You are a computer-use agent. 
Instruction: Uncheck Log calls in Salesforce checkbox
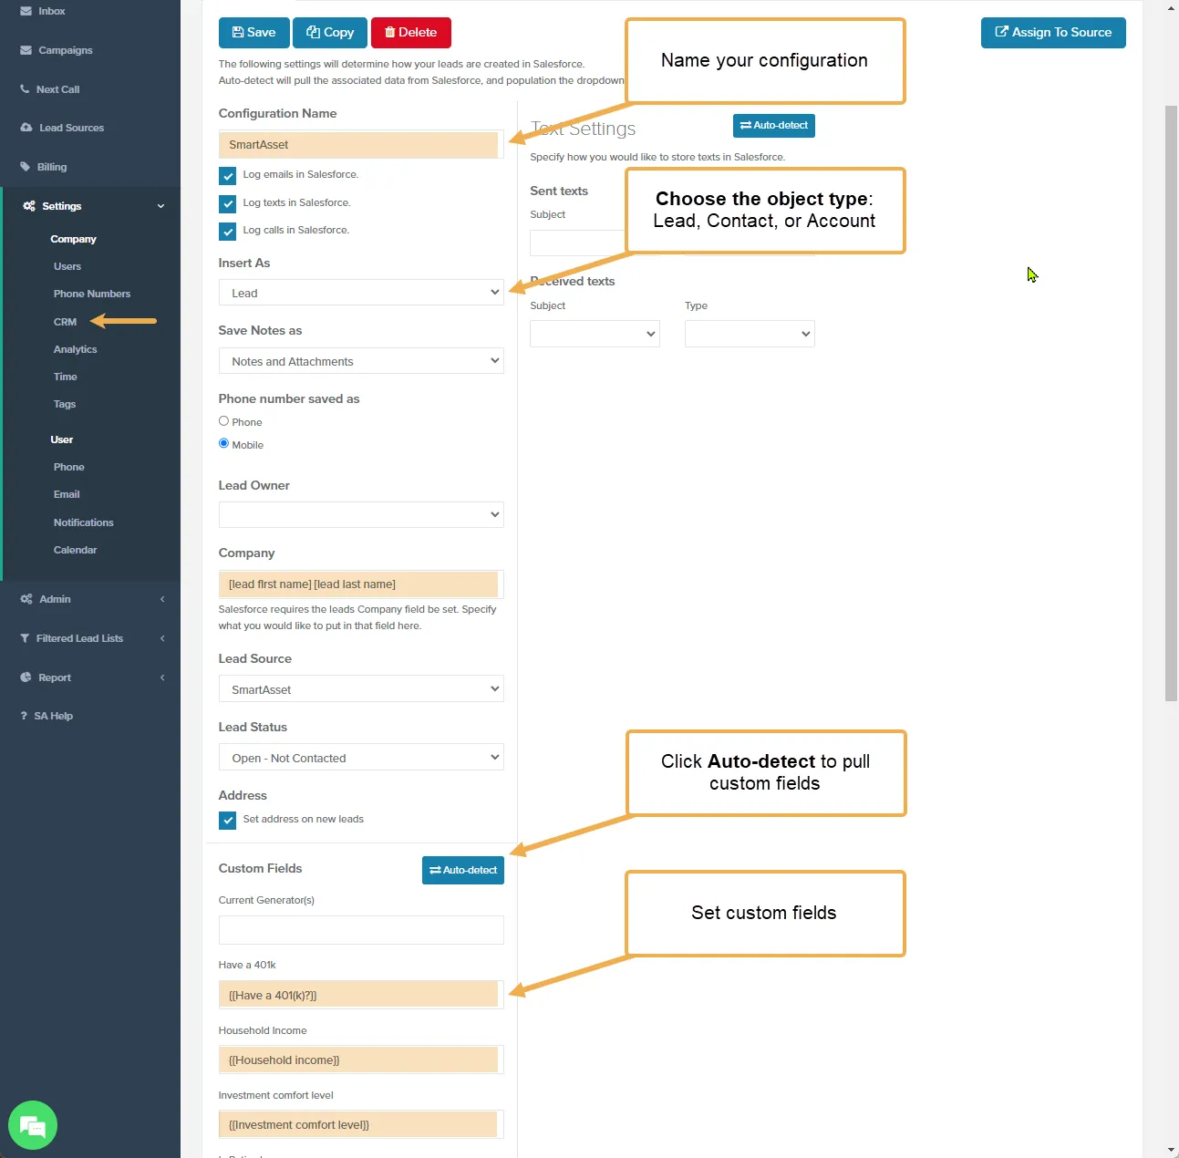228,232
